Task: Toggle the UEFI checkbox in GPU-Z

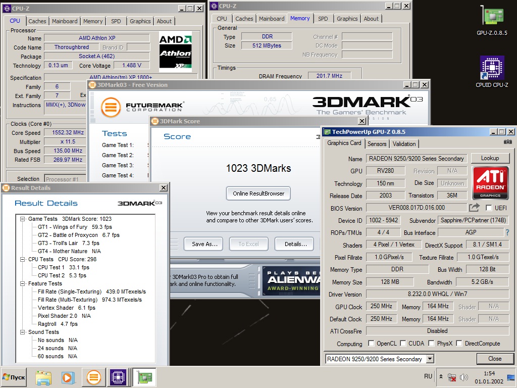Action: (x=489, y=208)
